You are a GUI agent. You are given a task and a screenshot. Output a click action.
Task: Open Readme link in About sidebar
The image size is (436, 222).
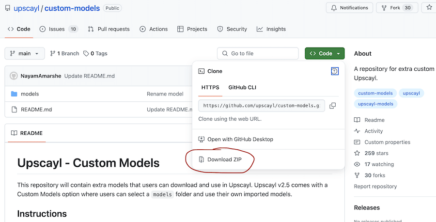click(369, 120)
